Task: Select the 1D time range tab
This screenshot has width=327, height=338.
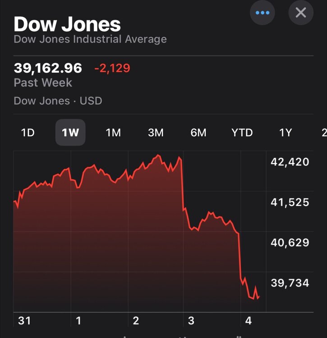Action: 28,132
